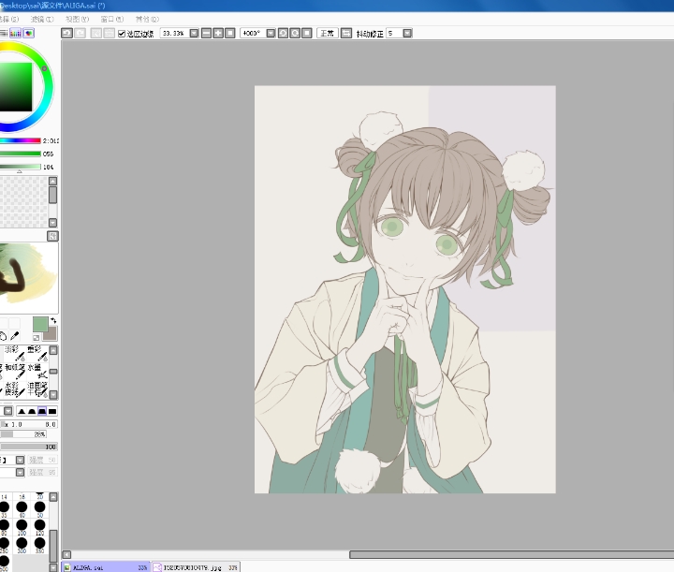Click the swap foreground/background colors arrow

53,320
